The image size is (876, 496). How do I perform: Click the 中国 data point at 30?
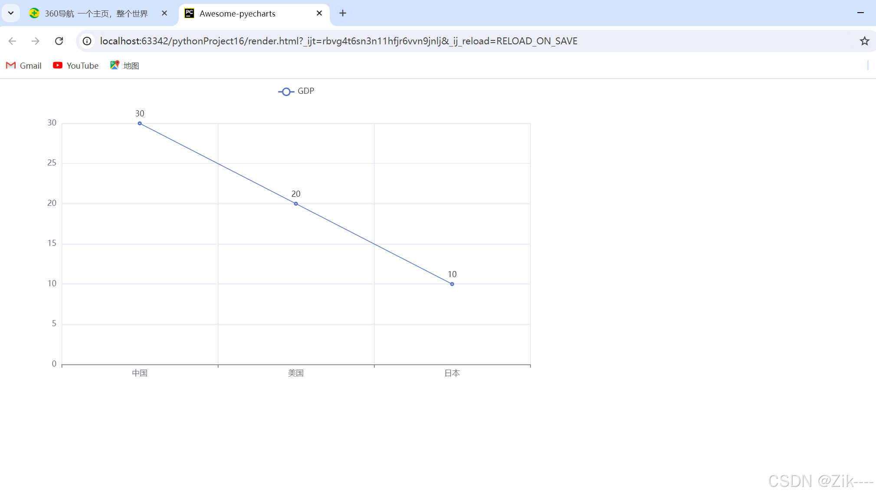(140, 123)
